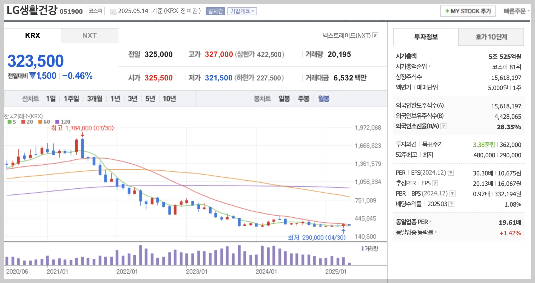Screen dimensions: 535x283
Task: Open the 추정PER EPS help icon
Action: click(435, 183)
